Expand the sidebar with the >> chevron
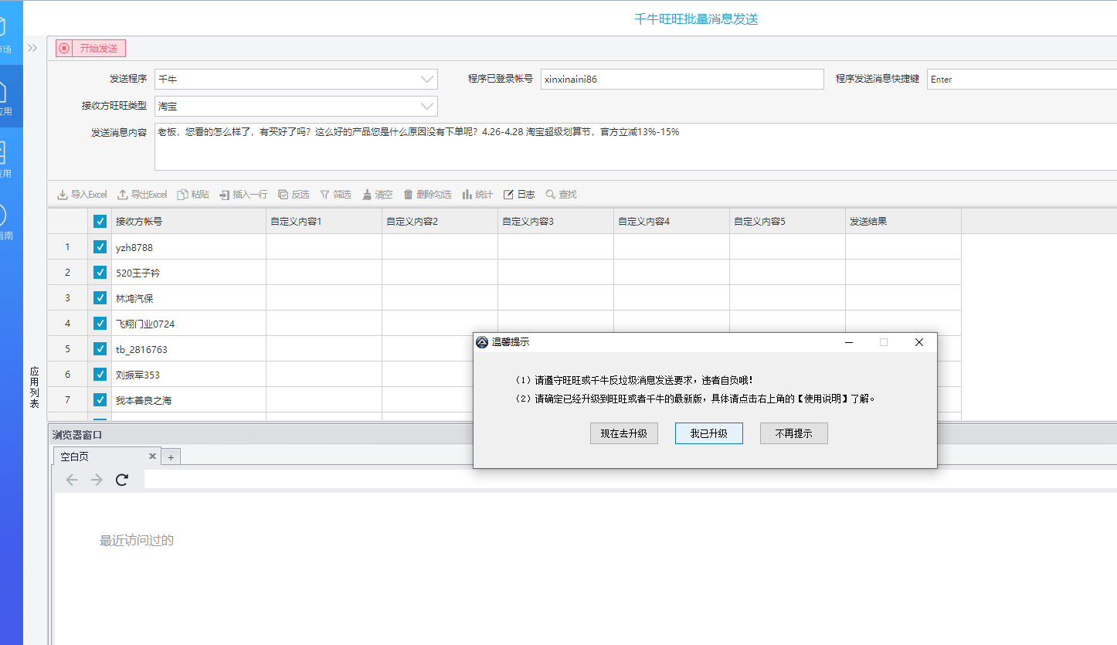Screen dimensions: 1117x645 [x=32, y=48]
